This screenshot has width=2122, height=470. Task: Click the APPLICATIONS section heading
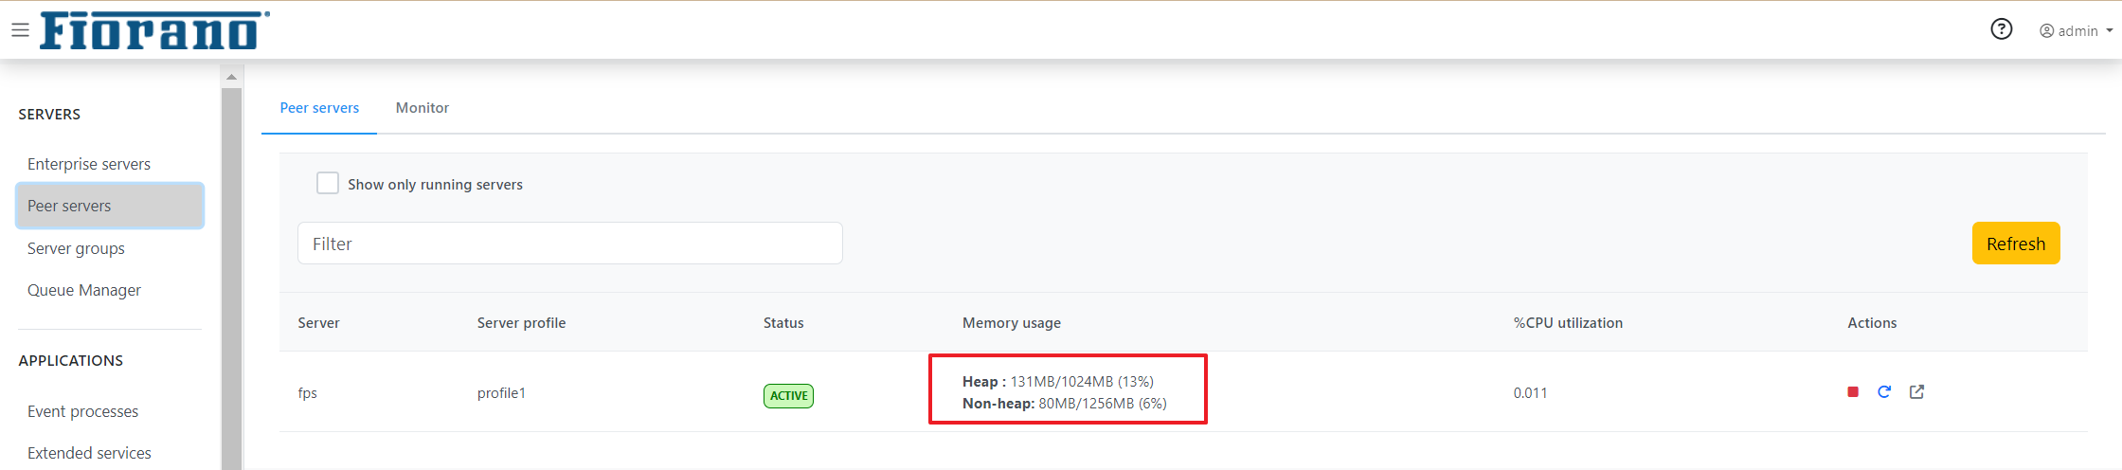pyautogui.click(x=71, y=361)
